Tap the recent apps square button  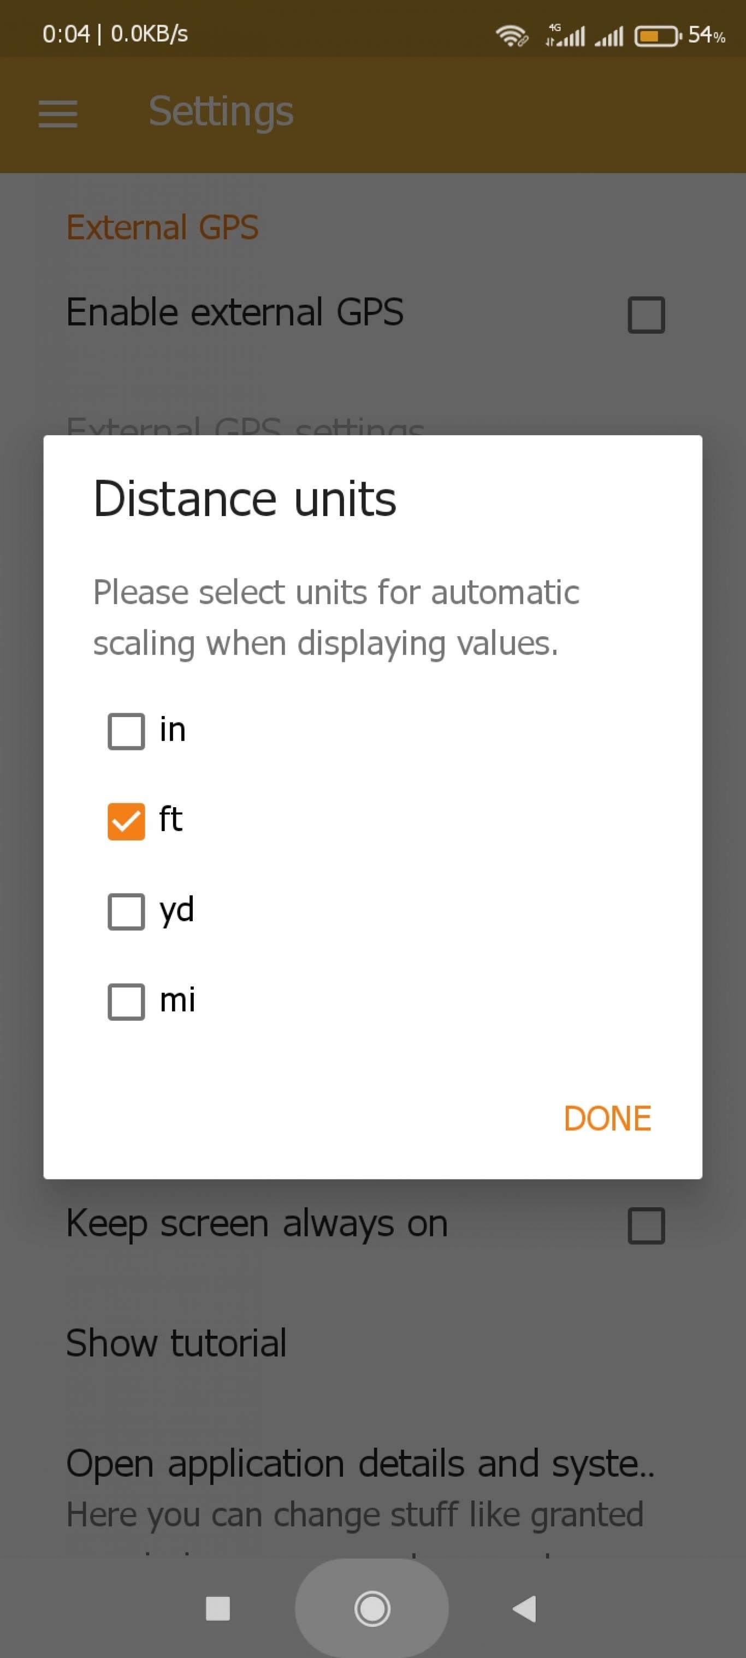tap(217, 1608)
